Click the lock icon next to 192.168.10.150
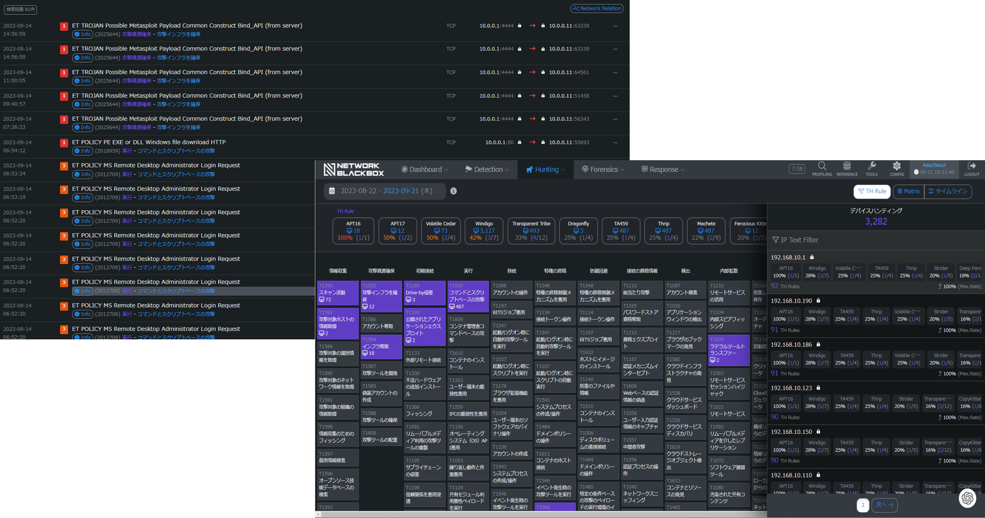 (x=818, y=432)
